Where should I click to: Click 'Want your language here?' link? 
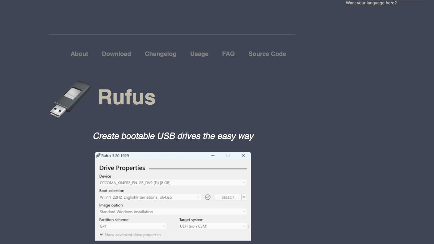pyautogui.click(x=371, y=3)
